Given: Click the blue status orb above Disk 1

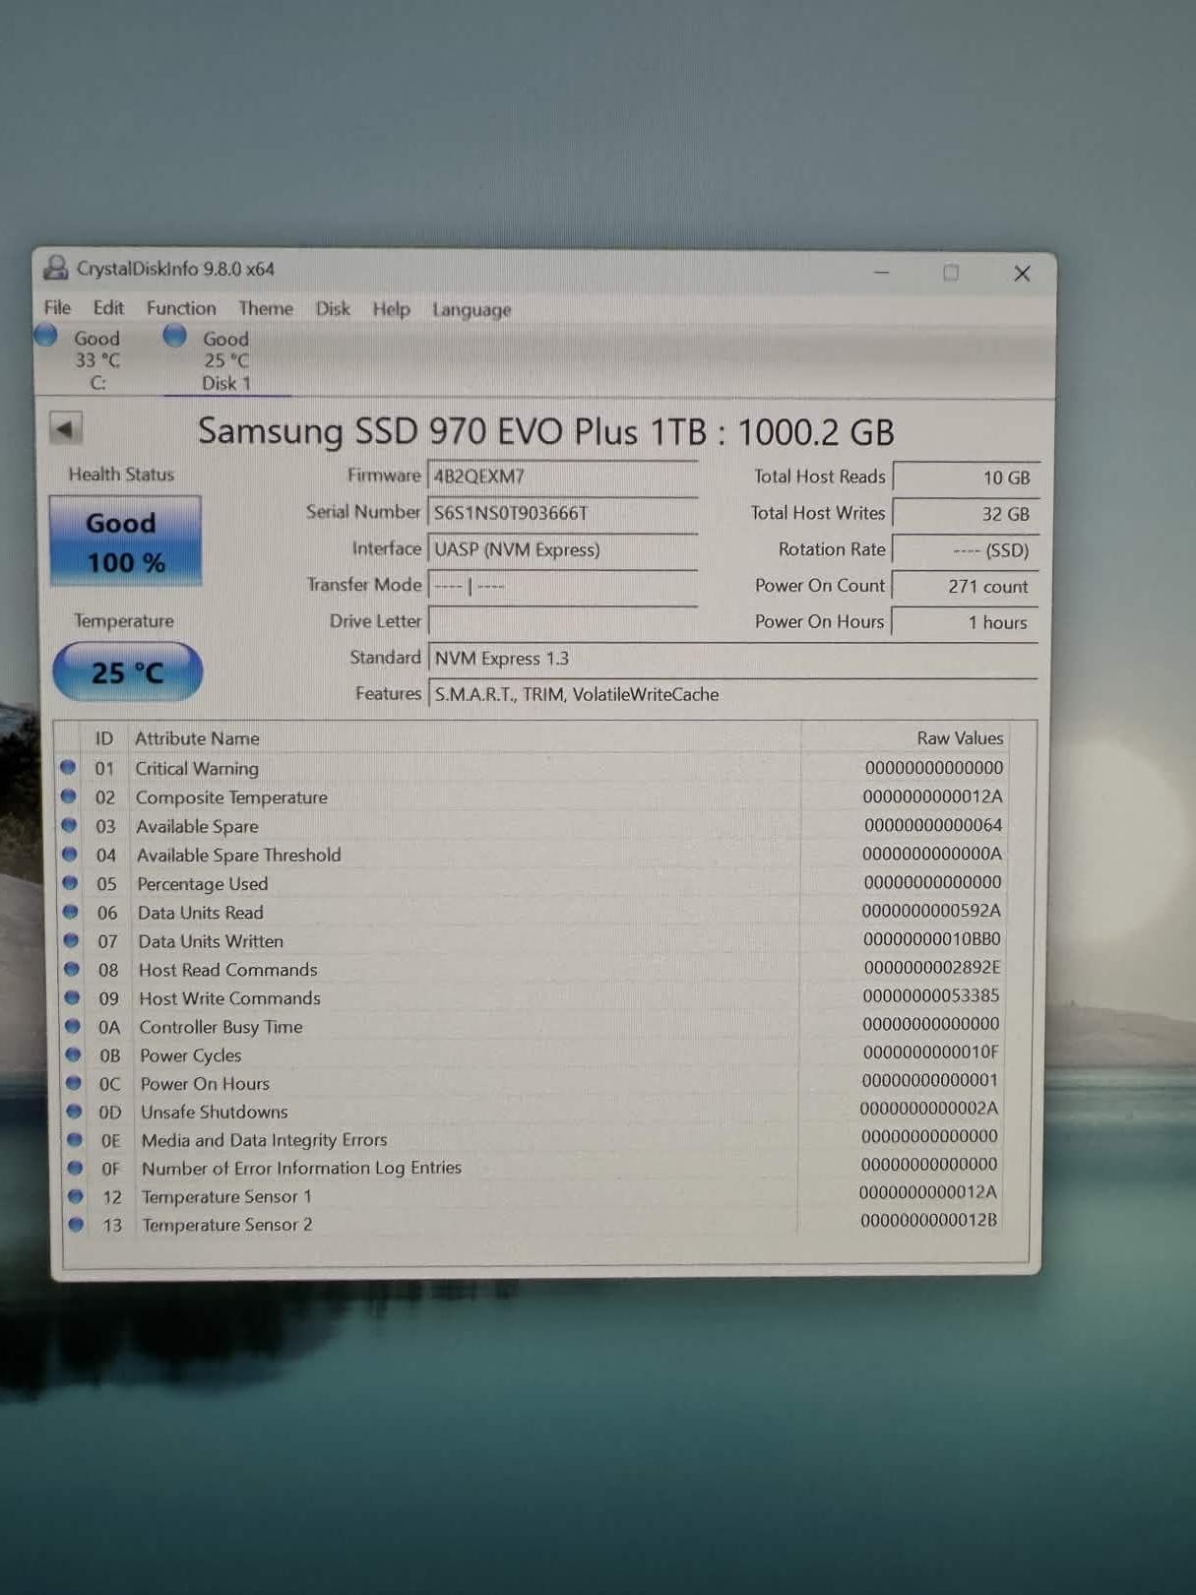Looking at the screenshot, I should click(175, 336).
